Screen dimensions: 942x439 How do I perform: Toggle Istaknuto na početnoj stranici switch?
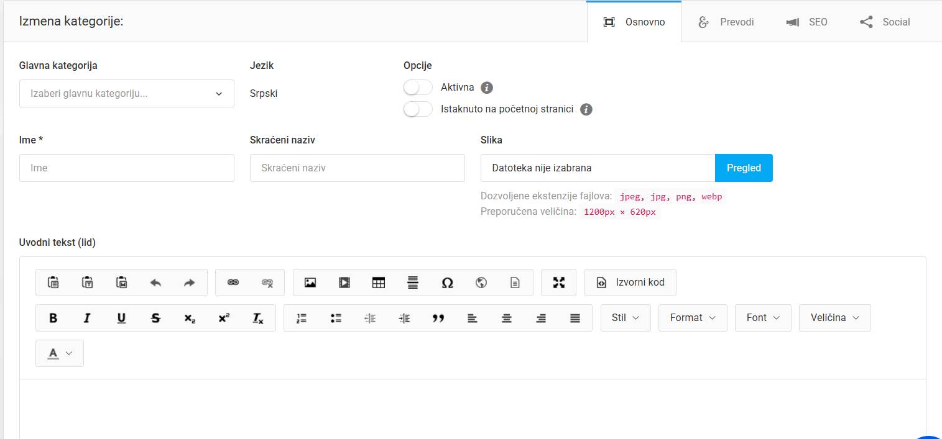(x=418, y=109)
